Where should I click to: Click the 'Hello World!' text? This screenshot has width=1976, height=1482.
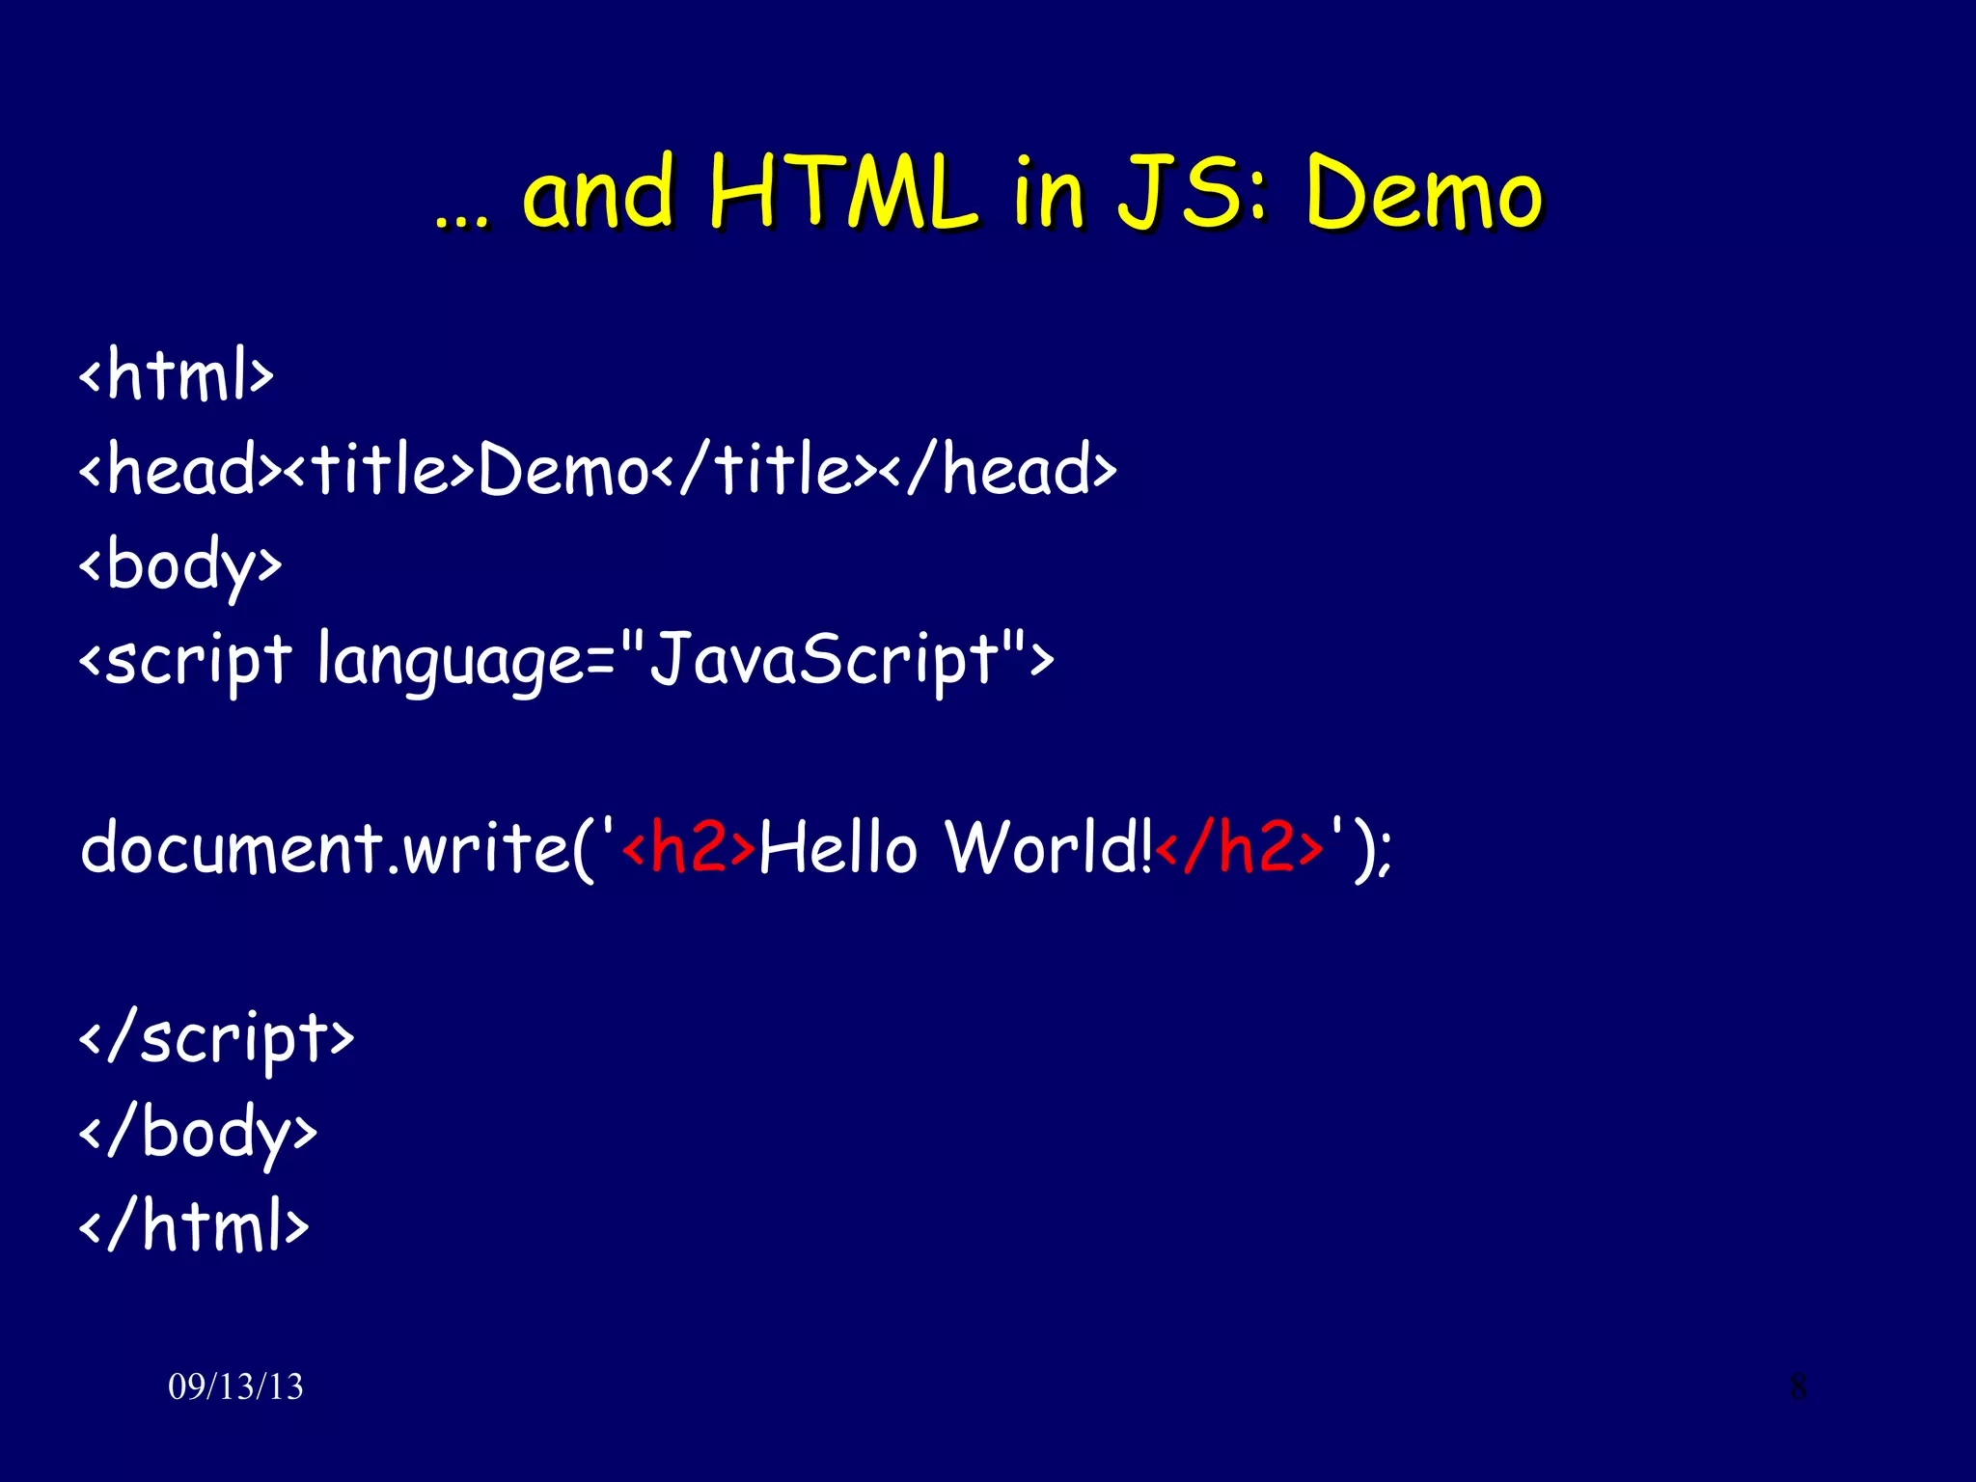pos(956,846)
